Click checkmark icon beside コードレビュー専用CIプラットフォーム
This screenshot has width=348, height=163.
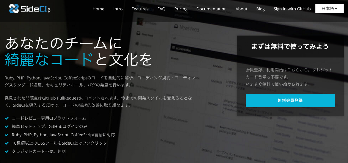pos(7,118)
